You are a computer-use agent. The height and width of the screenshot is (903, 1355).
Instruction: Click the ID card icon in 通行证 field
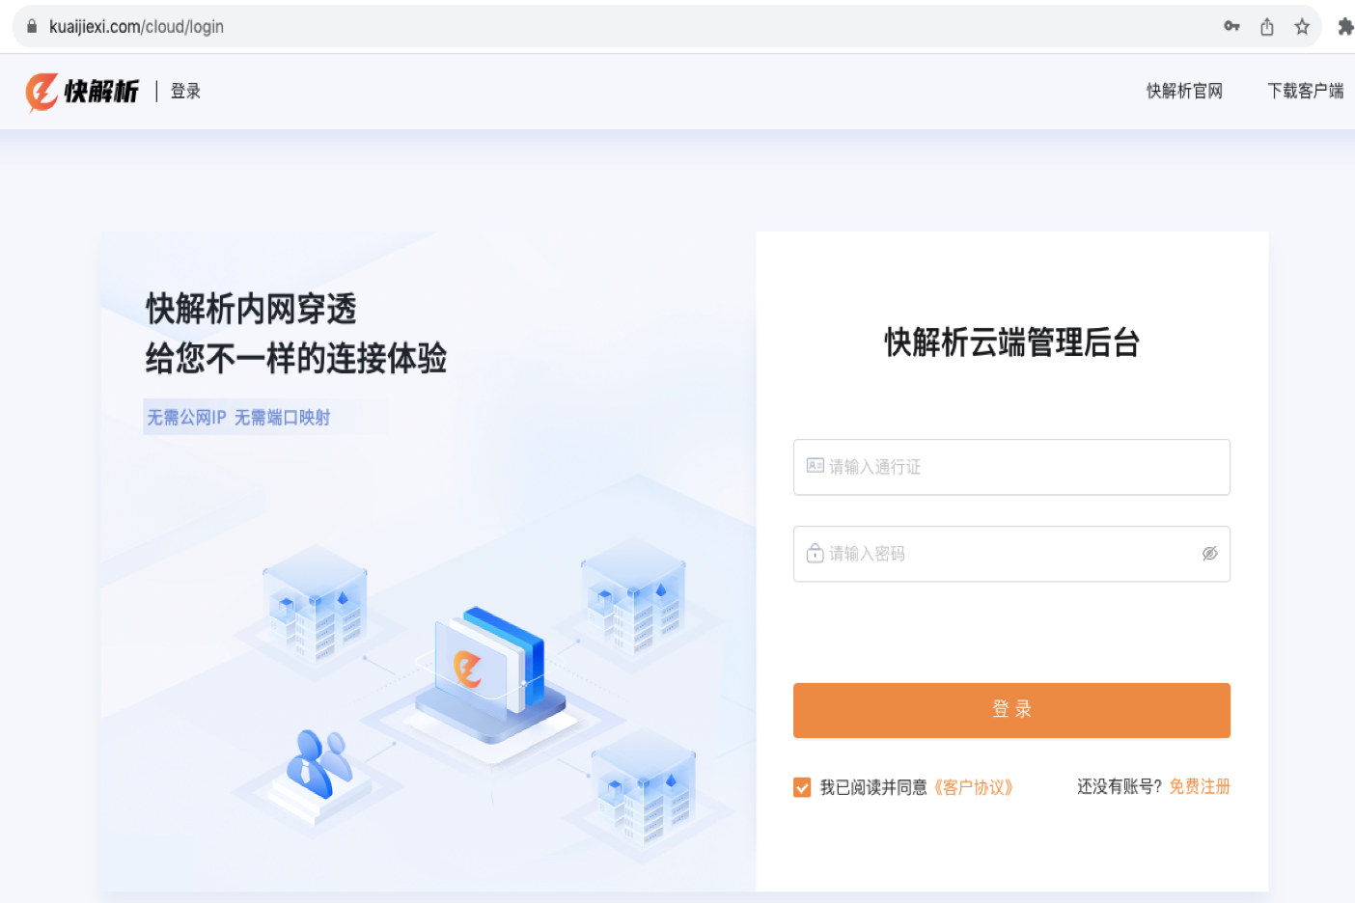pyautogui.click(x=816, y=466)
